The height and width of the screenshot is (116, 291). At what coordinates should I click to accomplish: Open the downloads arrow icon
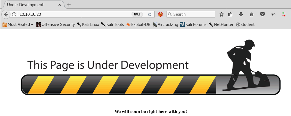(241, 14)
